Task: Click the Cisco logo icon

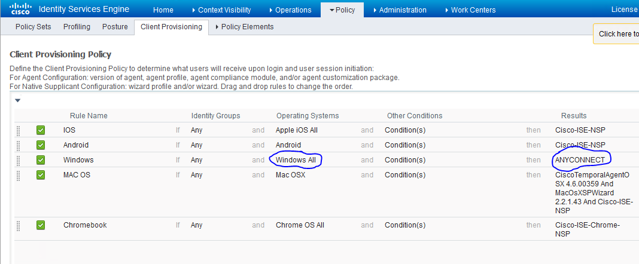Action: click(20, 8)
